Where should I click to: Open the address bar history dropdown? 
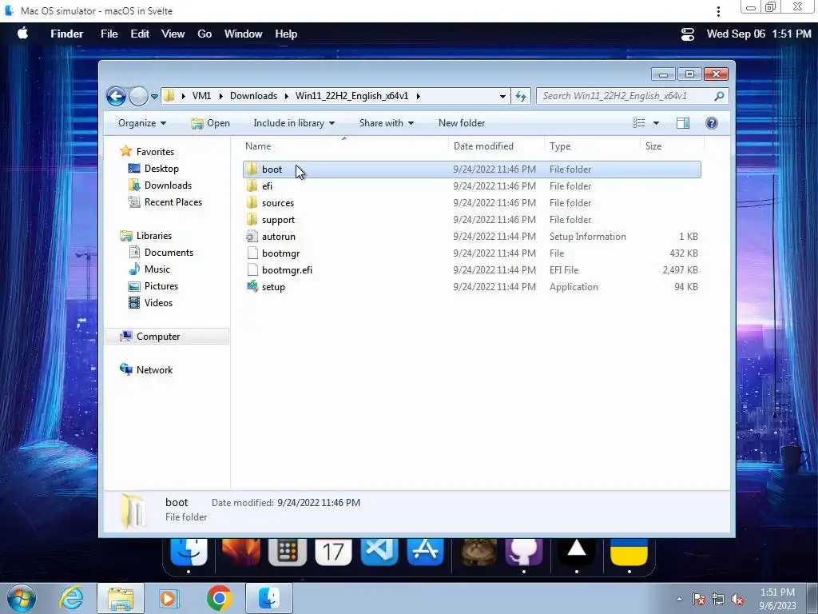(x=502, y=97)
